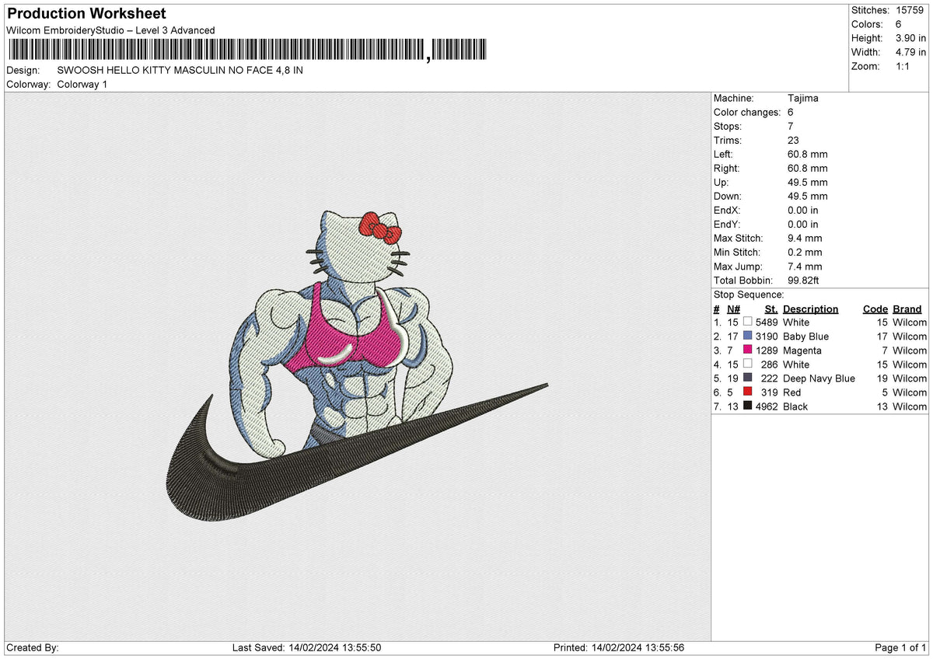This screenshot has width=933, height=659.
Task: Click the 'N#' column header
Action: (x=734, y=309)
